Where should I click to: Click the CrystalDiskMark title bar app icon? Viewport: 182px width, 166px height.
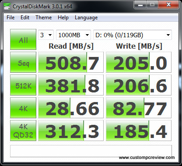7,6
